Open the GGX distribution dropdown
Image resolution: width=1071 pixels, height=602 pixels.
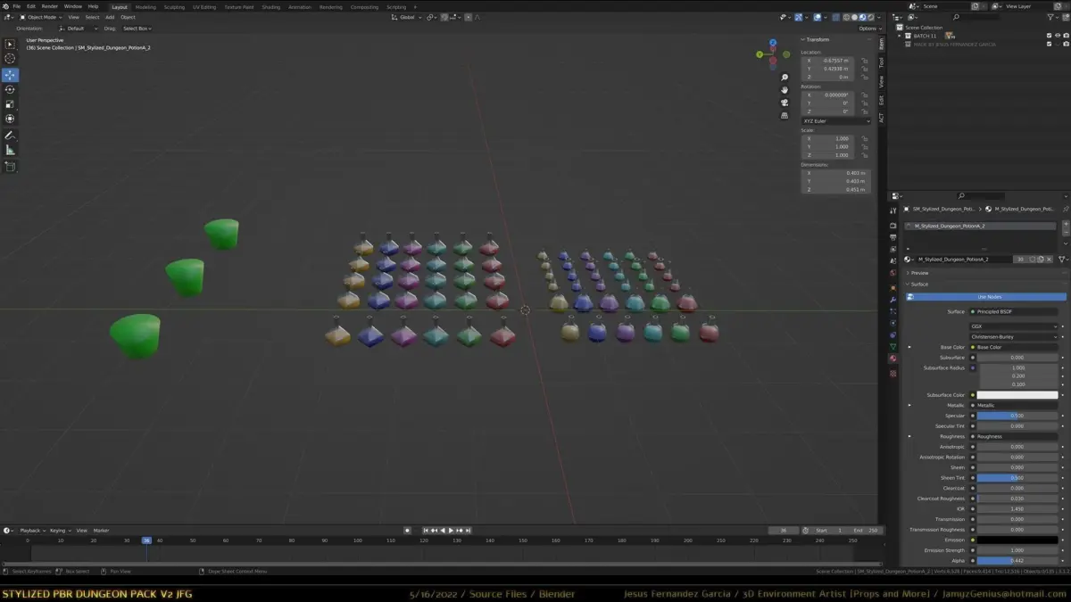(1015, 326)
